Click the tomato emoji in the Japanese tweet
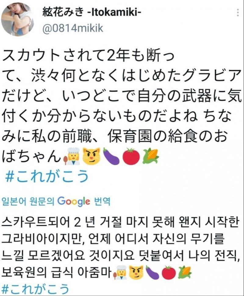The height and width of the screenshot is (296, 244). click(131, 156)
